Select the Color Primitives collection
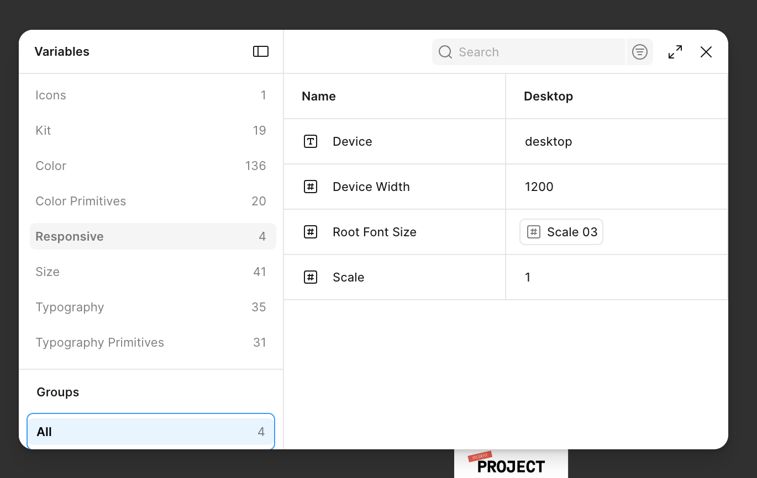Image resolution: width=757 pixels, height=478 pixels. (x=153, y=201)
